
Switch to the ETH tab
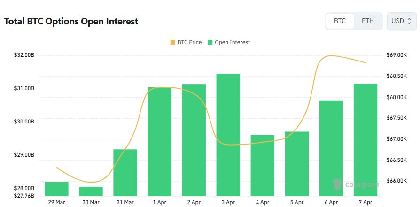coord(368,21)
